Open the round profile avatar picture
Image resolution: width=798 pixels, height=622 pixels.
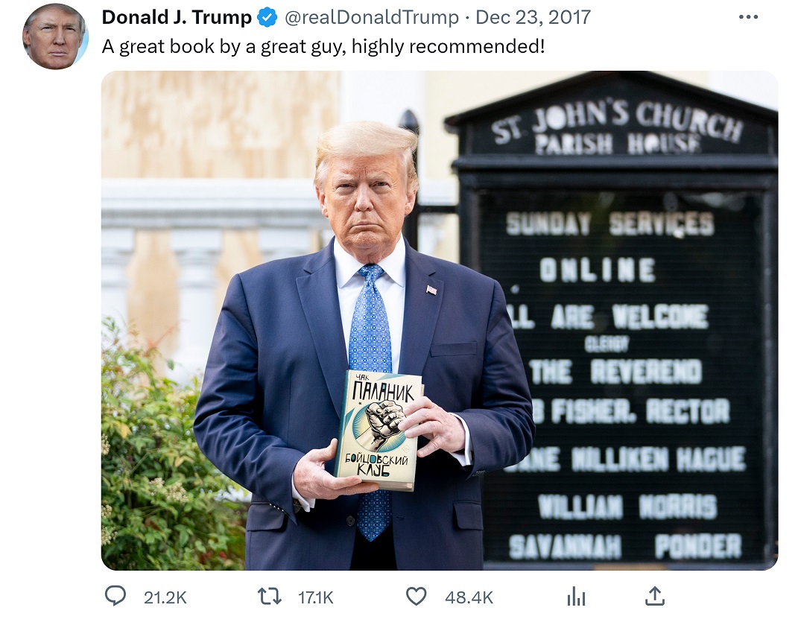pyautogui.click(x=55, y=37)
